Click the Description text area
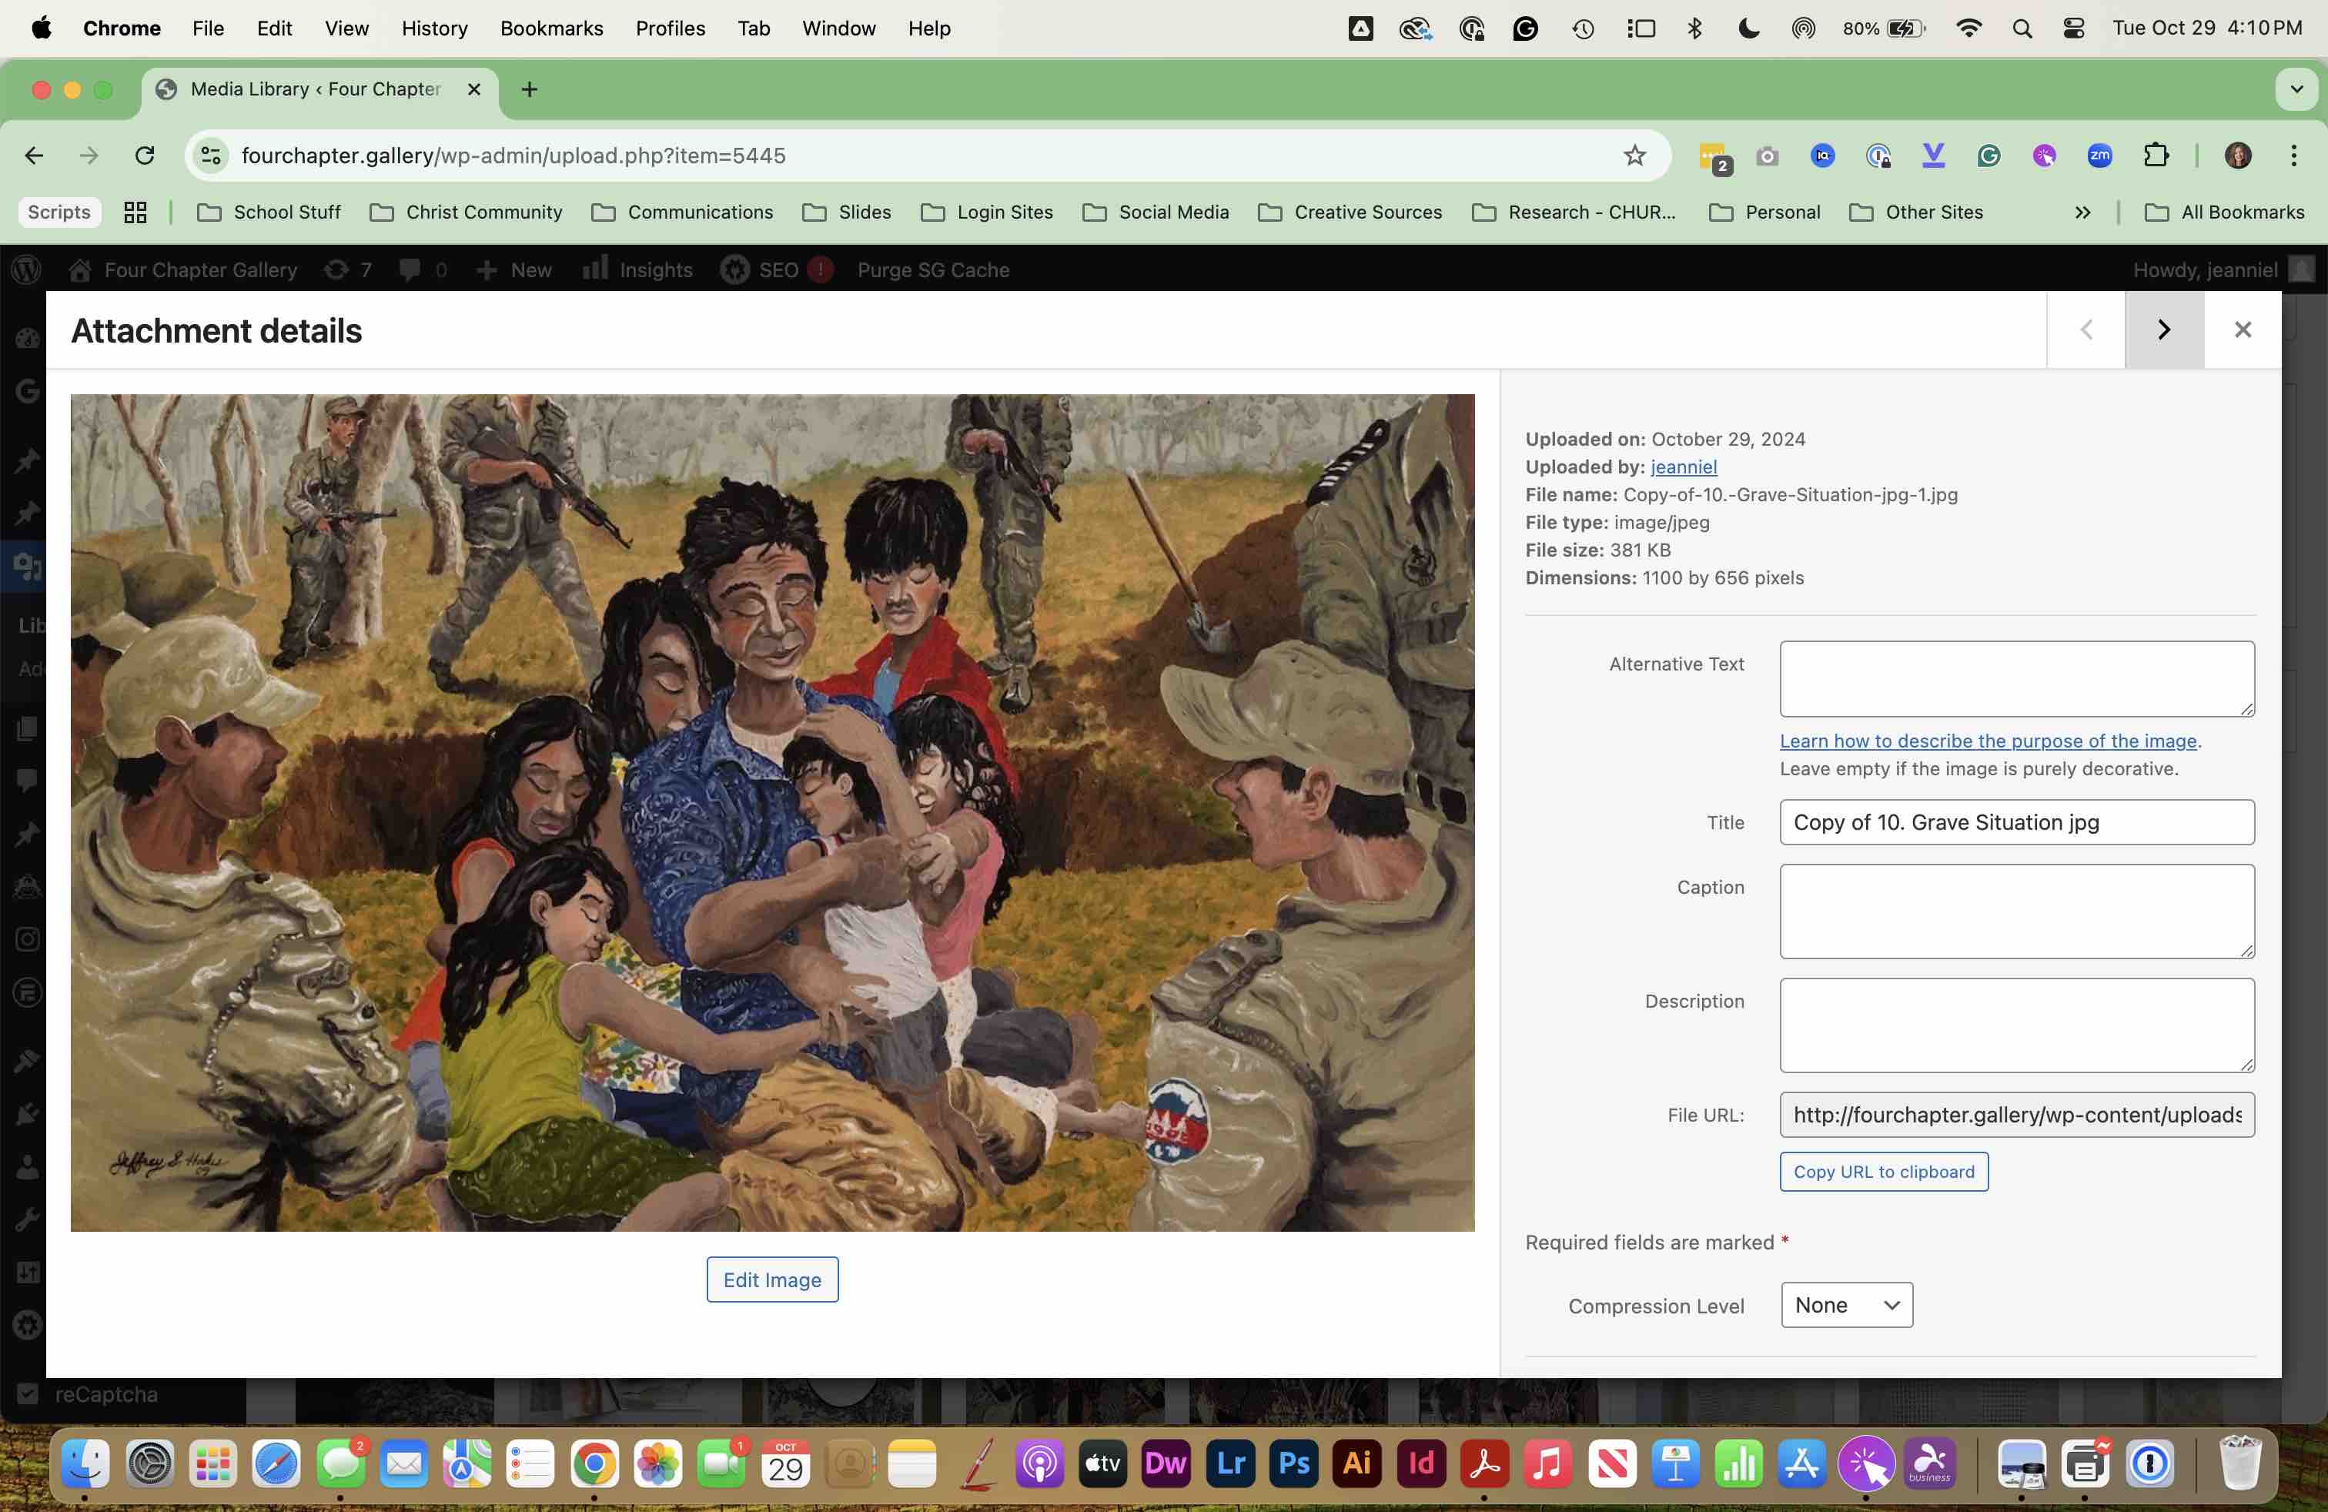Viewport: 2328px width, 1512px height. point(2017,1025)
